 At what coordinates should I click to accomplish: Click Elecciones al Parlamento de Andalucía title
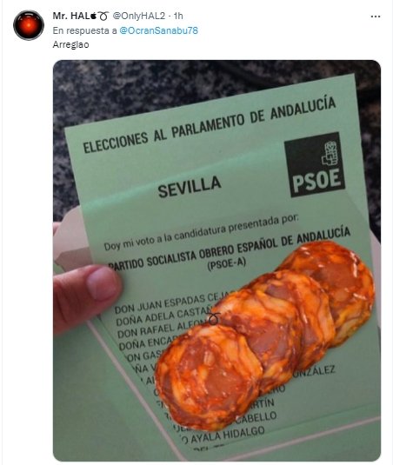210,124
